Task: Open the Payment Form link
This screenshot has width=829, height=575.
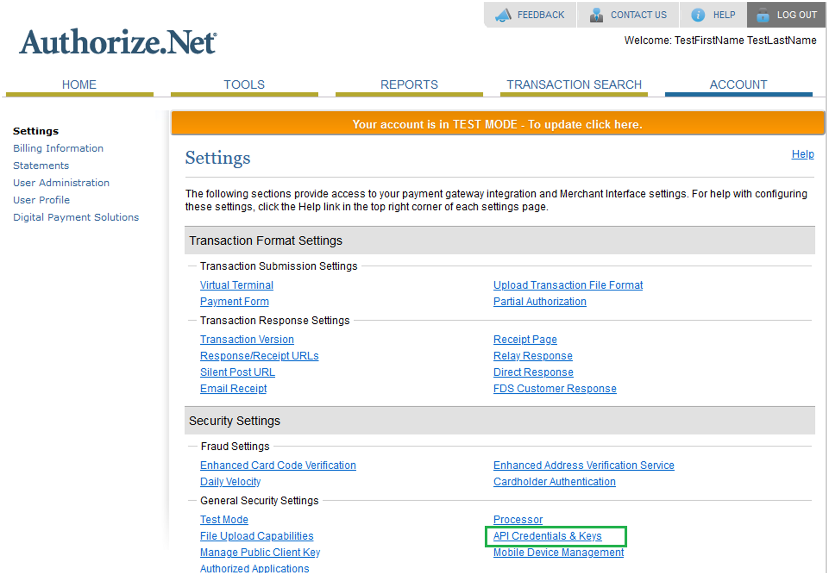Action: (234, 302)
